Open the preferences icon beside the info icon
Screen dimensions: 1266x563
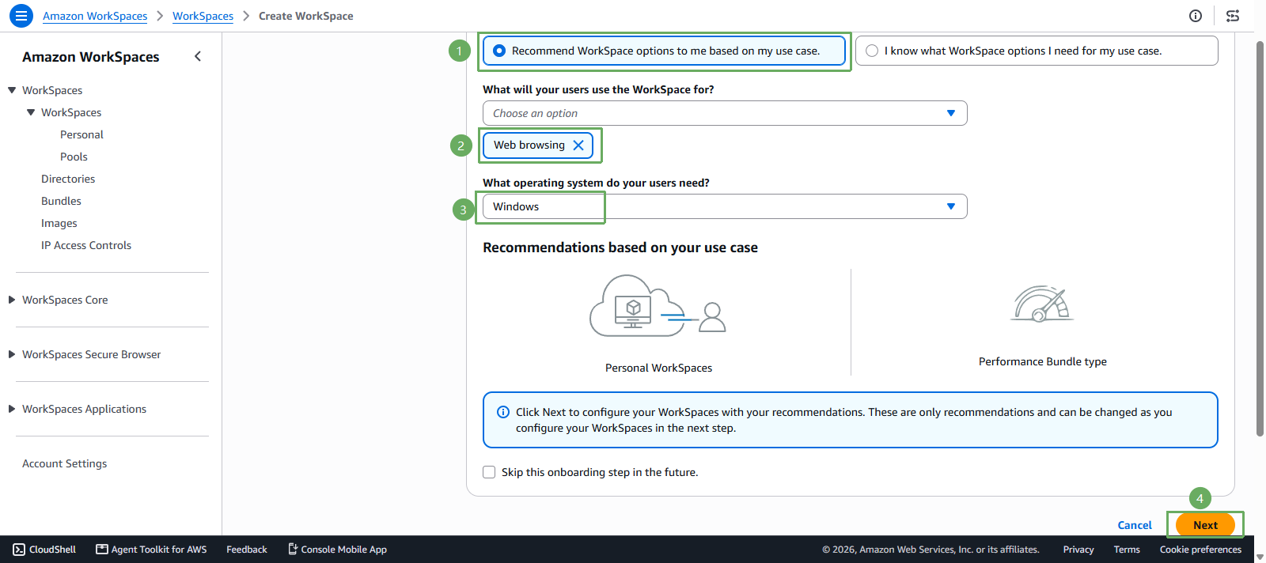[1233, 16]
